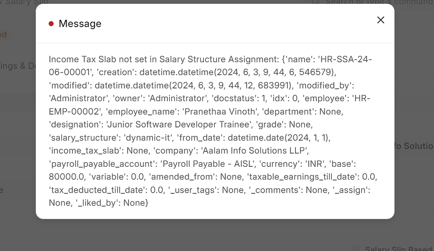Viewport: 434px width, 251px height.
Task: Click the Message dialog title
Action: [x=80, y=24]
